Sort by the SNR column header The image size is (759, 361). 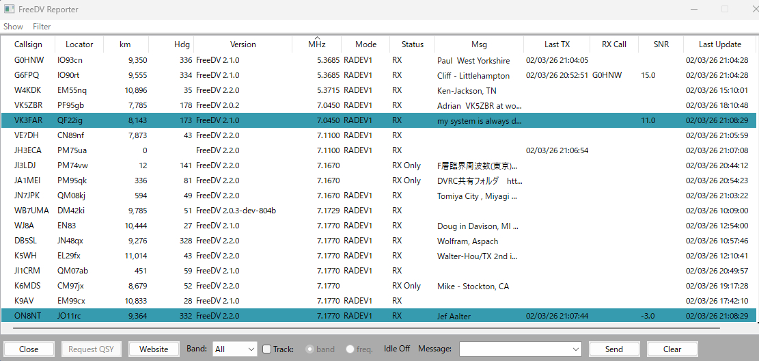pyautogui.click(x=661, y=44)
